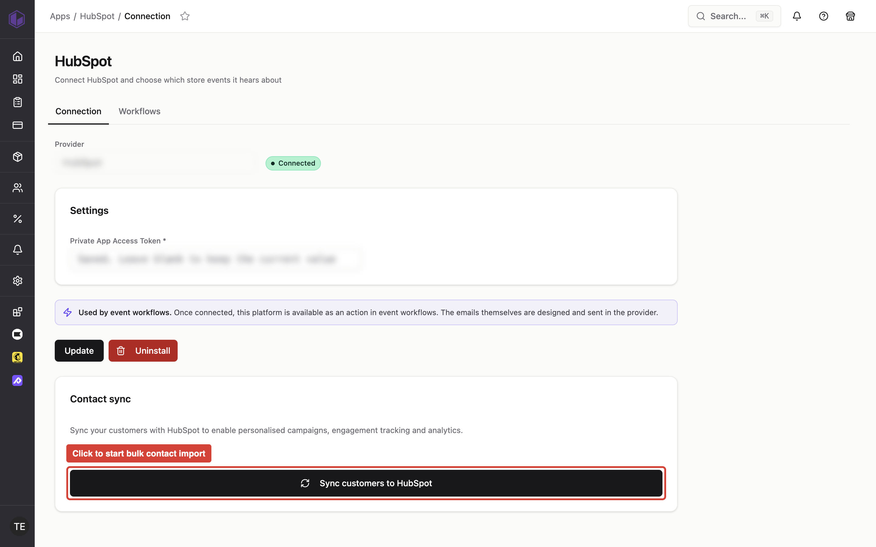Open the percent discounts icon in sidebar
This screenshot has width=876, height=547.
click(x=17, y=218)
